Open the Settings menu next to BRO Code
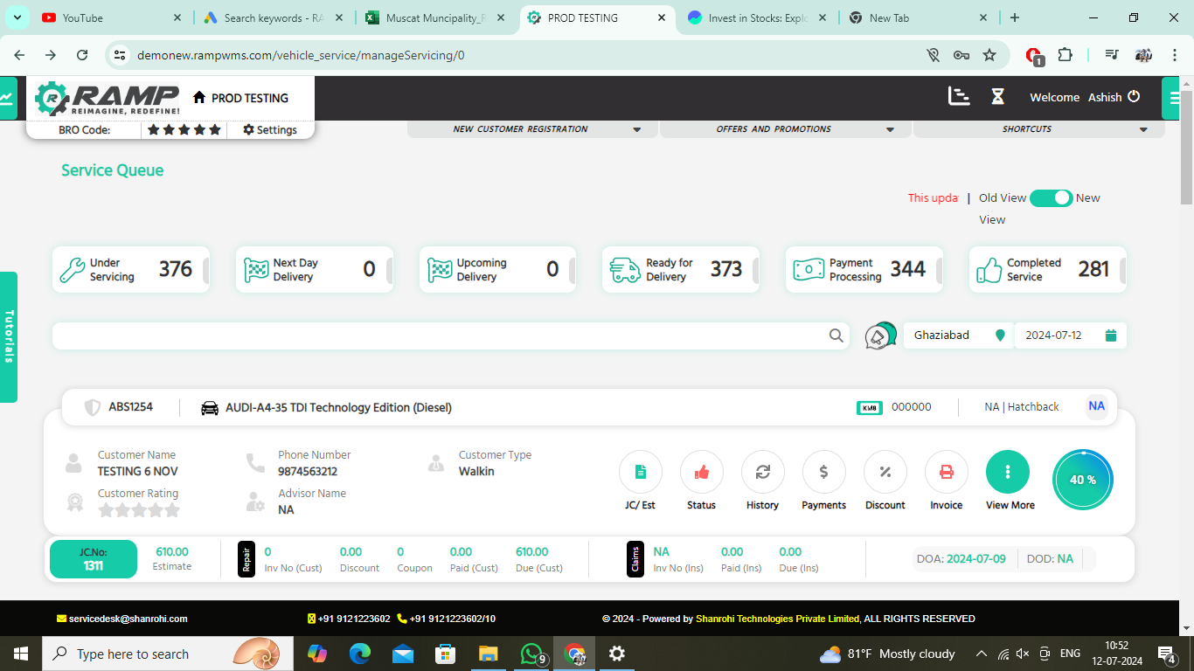The image size is (1194, 671). click(268, 129)
